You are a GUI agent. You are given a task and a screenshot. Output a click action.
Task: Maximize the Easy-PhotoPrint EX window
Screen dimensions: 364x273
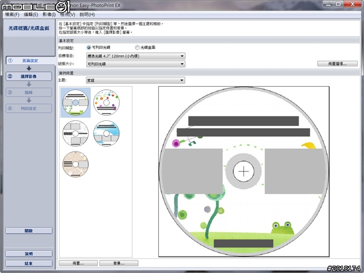coord(338,4)
